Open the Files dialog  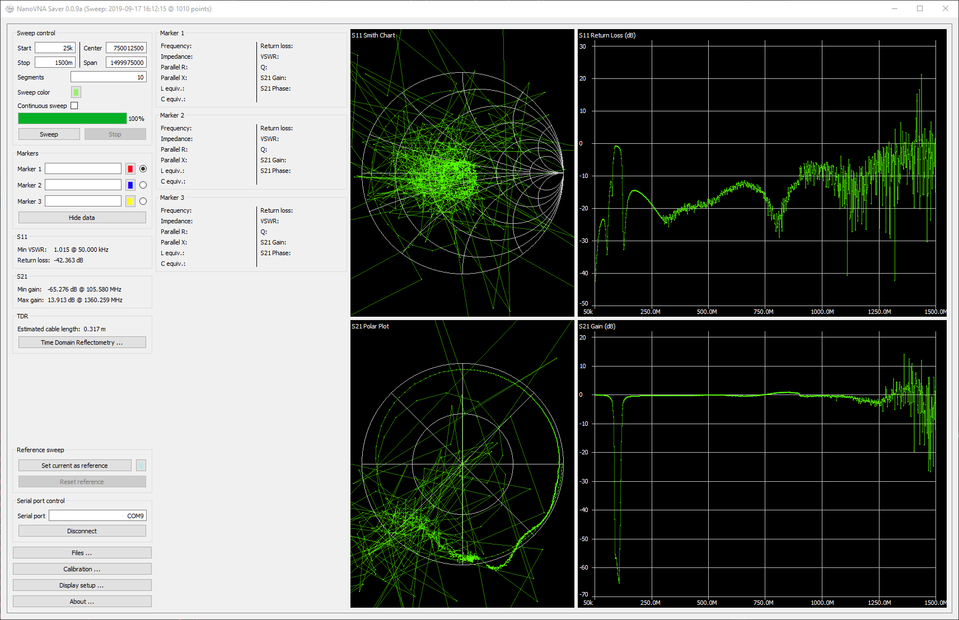[x=82, y=553]
